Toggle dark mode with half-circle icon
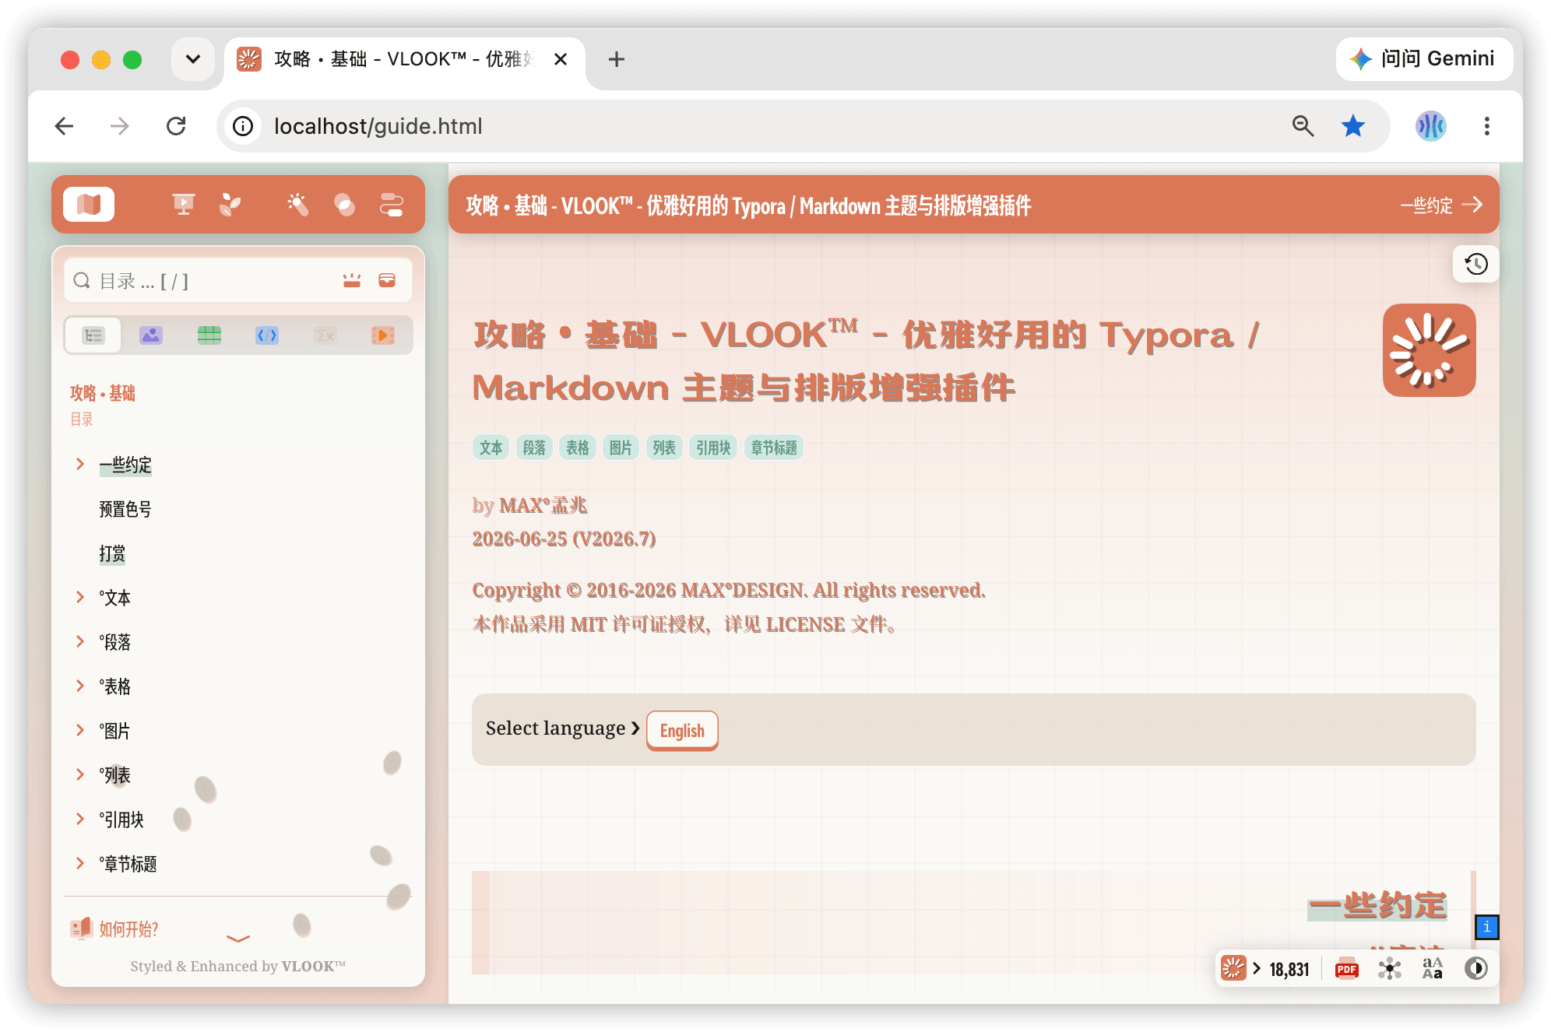Image resolution: width=1551 pixels, height=1032 pixels. (x=1476, y=968)
